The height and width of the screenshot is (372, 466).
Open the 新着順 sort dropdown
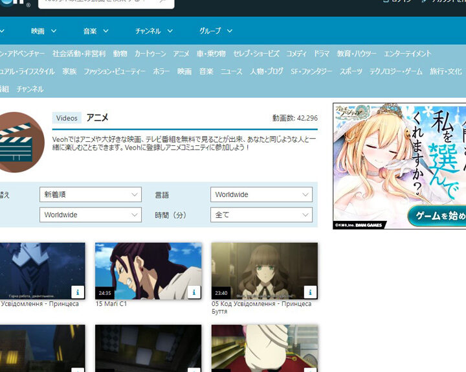pyautogui.click(x=91, y=194)
